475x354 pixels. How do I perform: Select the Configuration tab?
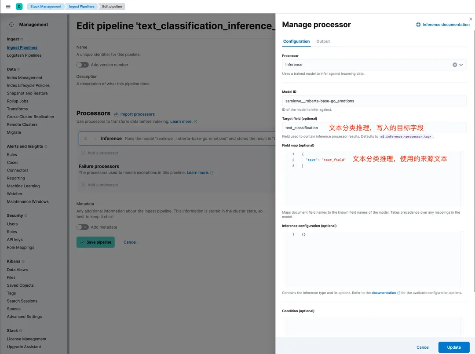click(x=296, y=41)
